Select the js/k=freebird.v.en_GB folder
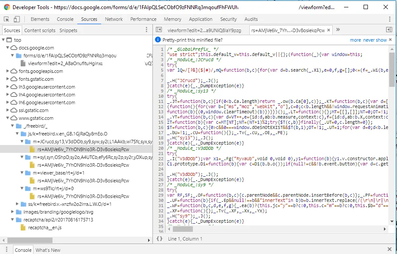 click(67, 134)
